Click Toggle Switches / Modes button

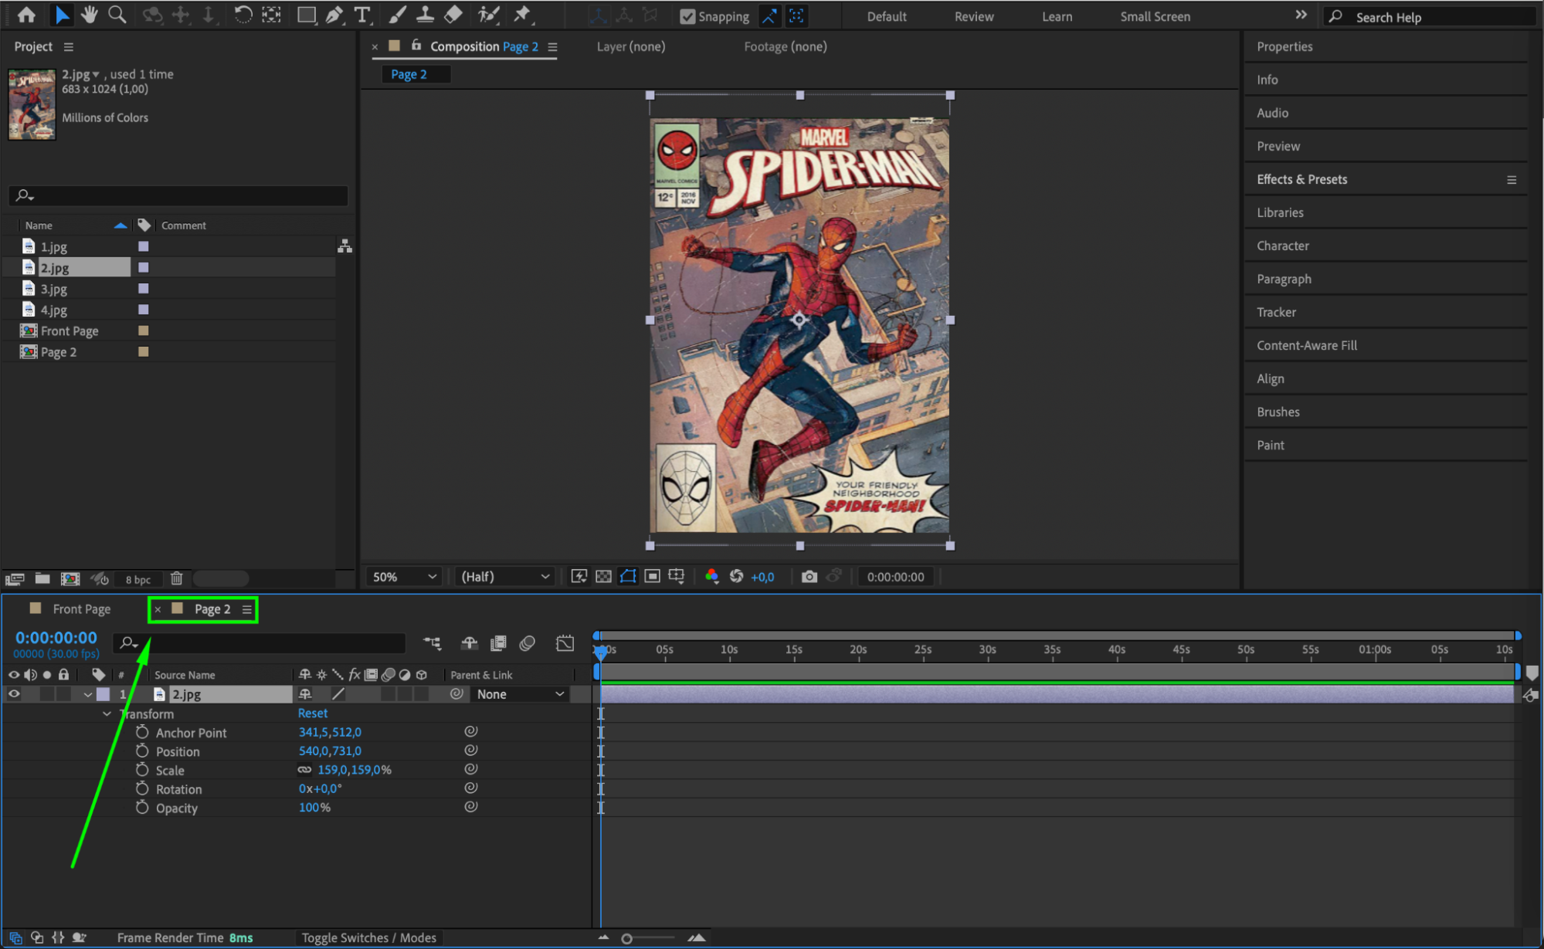click(x=368, y=937)
